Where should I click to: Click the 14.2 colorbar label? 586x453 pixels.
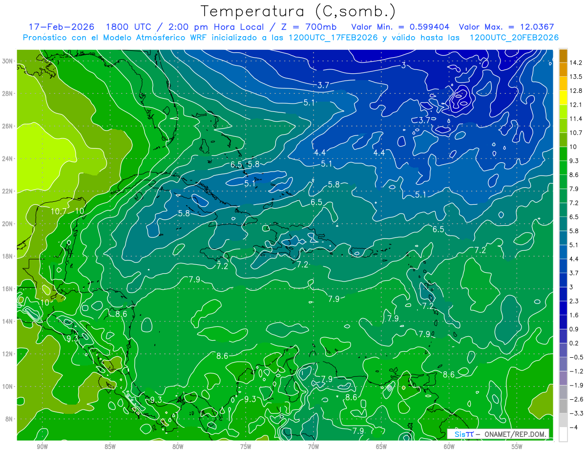click(x=576, y=63)
